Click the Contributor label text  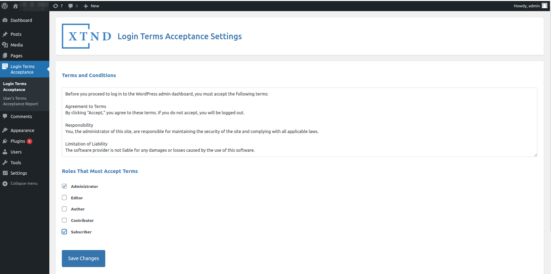[x=82, y=221]
